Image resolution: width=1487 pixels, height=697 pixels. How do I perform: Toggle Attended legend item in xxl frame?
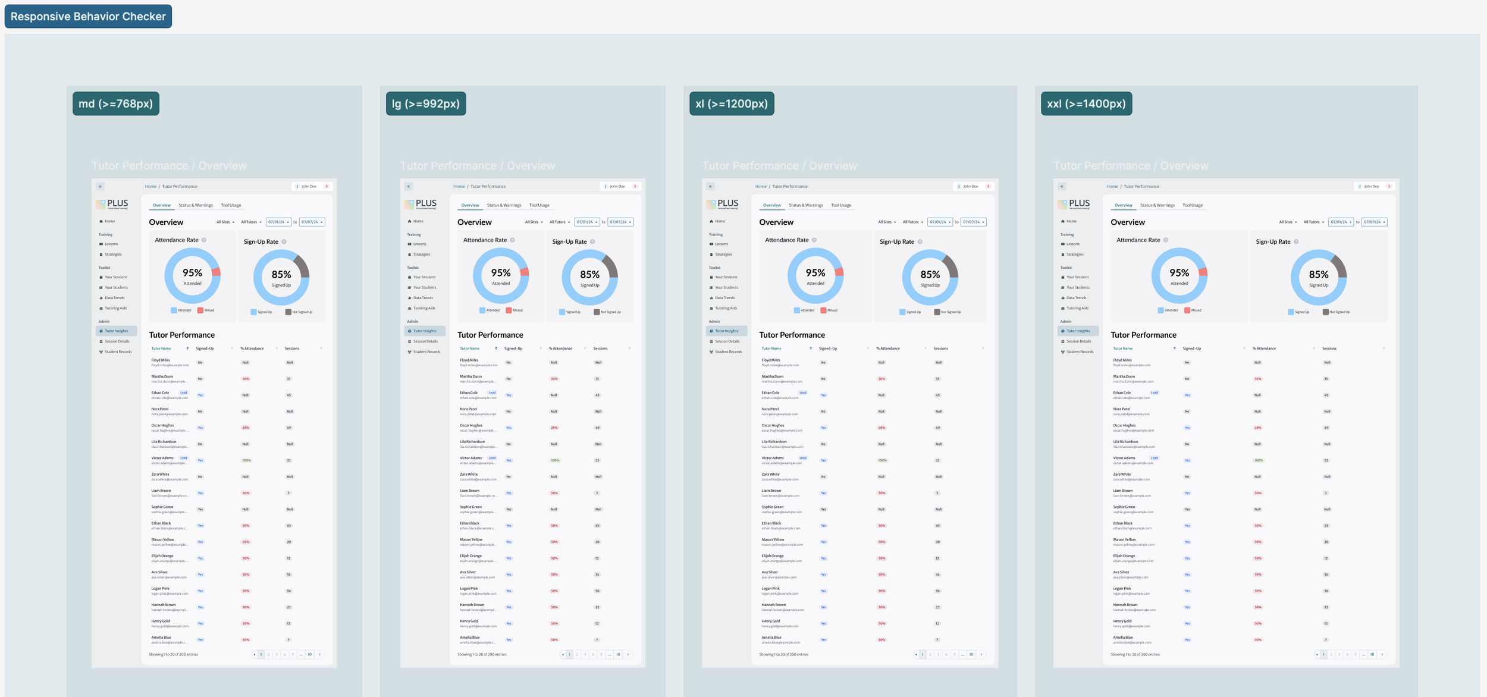coord(1167,310)
